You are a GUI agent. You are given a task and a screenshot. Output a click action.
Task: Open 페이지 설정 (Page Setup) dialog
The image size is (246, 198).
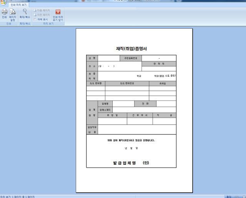pos(13,15)
